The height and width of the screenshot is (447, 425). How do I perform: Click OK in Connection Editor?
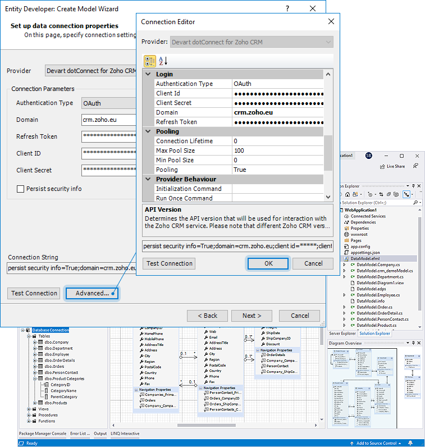click(268, 263)
